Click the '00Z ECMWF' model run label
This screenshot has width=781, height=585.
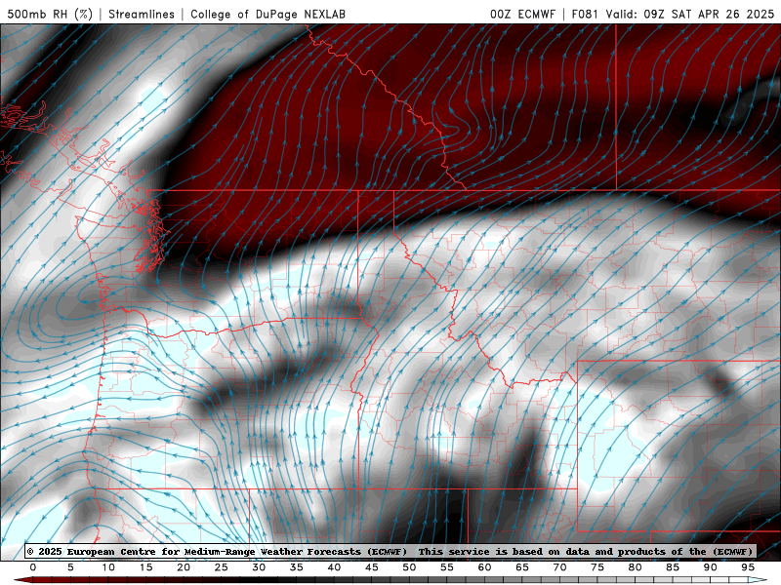coord(522,14)
